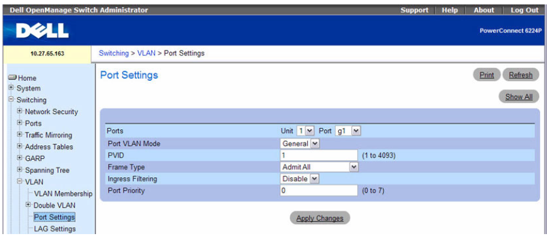Expand the Spanning Tree node
This screenshot has height=236, width=550.
click(x=20, y=170)
